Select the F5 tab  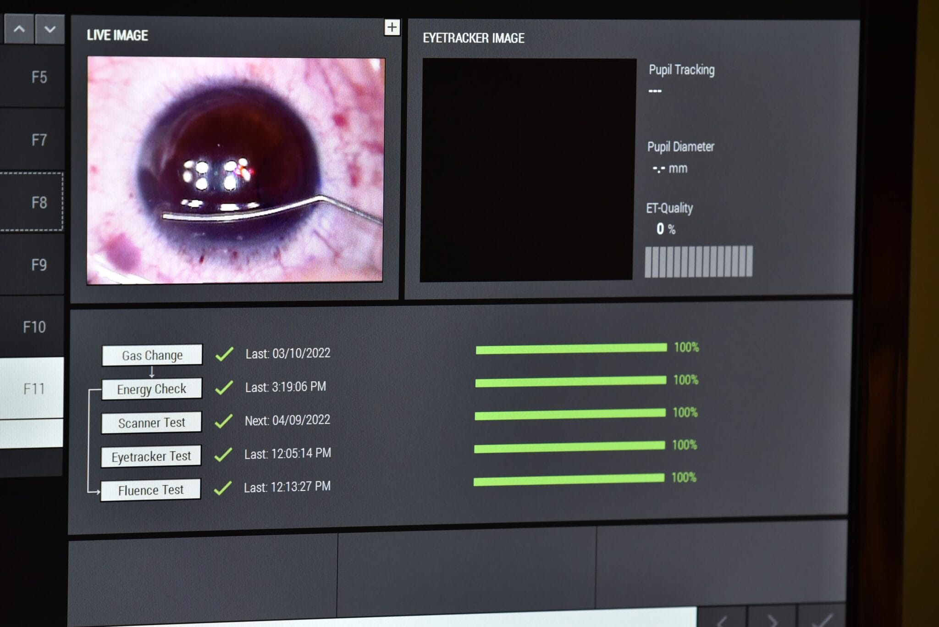pyautogui.click(x=32, y=77)
